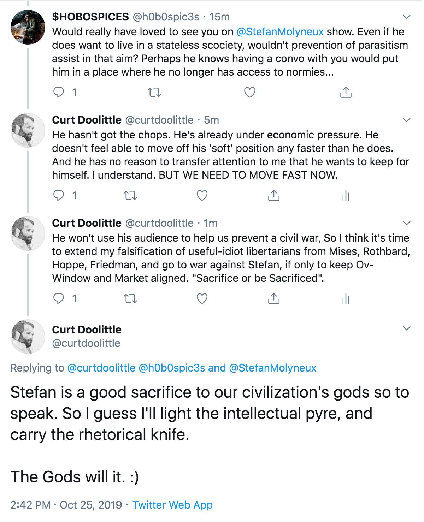The width and height of the screenshot is (424, 522).
Task: Open the @StefanMolyneux mention in the first tweet
Action: (280, 32)
